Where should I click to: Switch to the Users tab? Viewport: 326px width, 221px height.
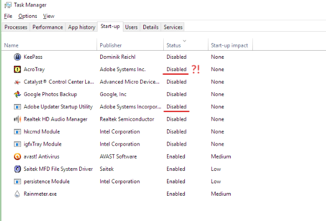click(x=131, y=27)
